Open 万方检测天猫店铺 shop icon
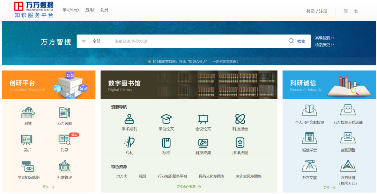This screenshot has height=194, width=377. pyautogui.click(x=348, y=110)
